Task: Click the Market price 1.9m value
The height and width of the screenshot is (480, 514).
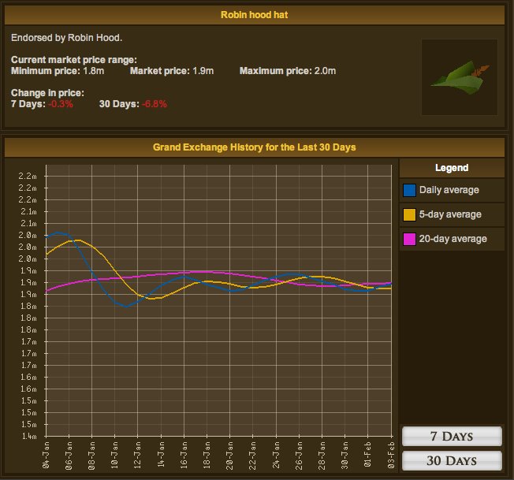Action: [x=203, y=71]
